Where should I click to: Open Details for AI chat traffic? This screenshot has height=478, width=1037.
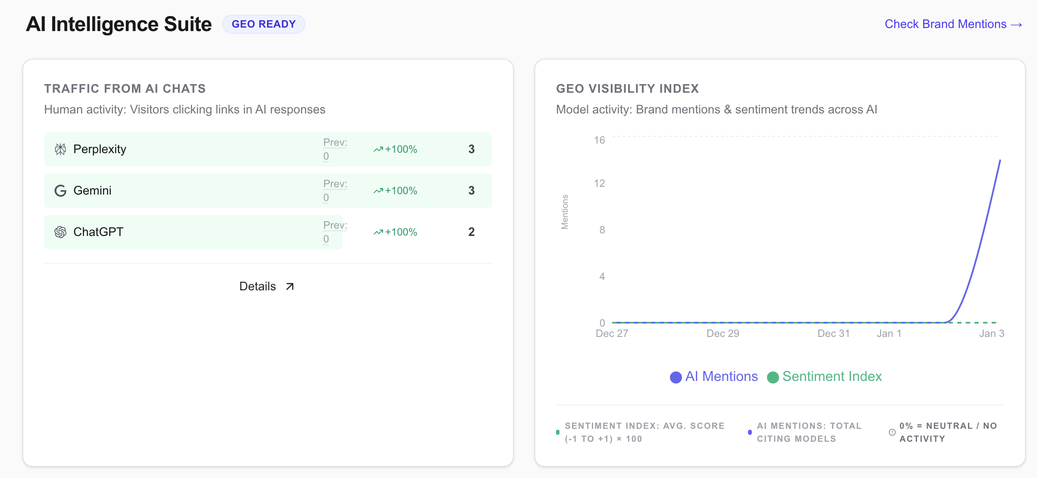coord(258,286)
